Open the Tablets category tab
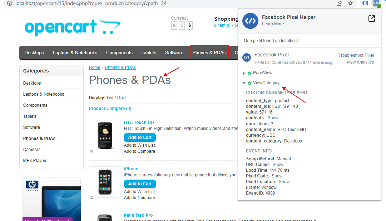Viewport: 386px width, 221px height. pyautogui.click(x=149, y=52)
